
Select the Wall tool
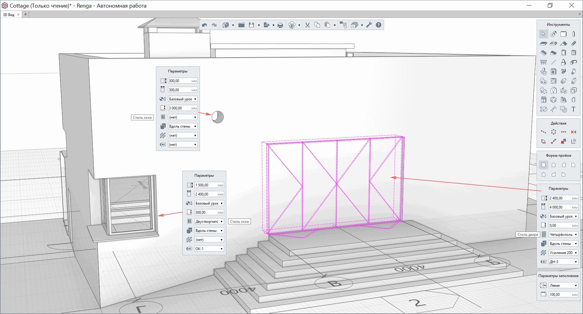click(563, 34)
